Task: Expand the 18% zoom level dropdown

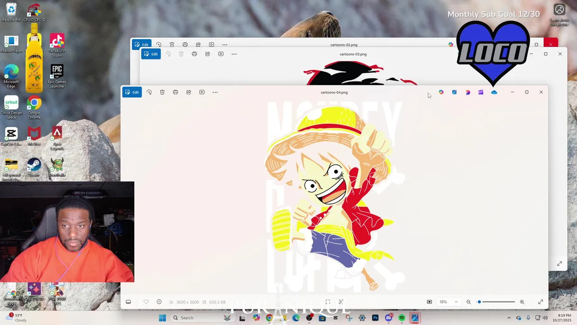Action: point(449,302)
